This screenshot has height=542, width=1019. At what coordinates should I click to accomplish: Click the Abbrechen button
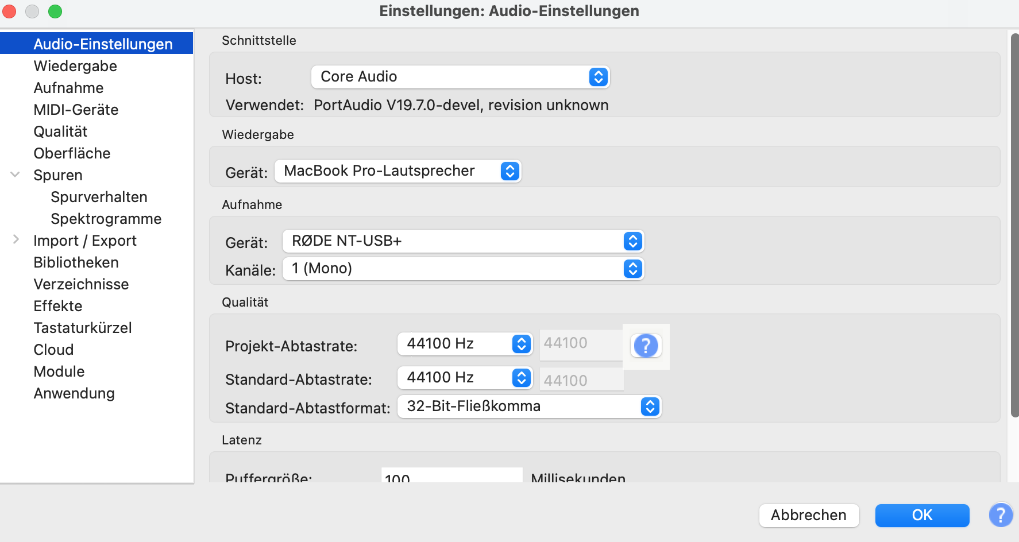point(808,515)
